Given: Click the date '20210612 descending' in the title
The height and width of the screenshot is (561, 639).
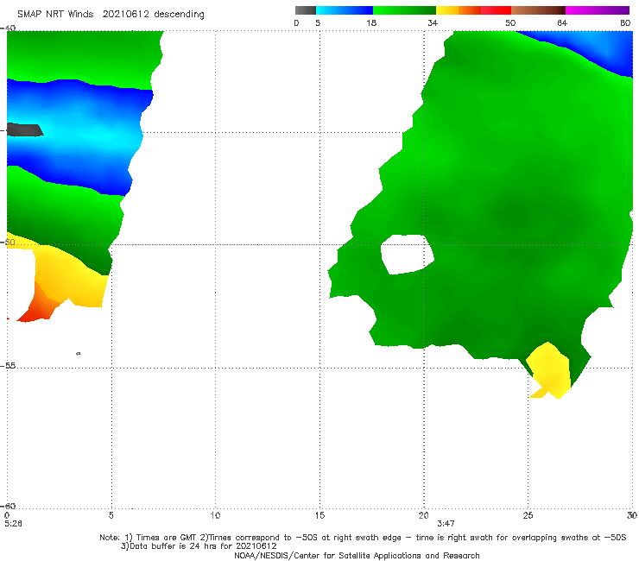Looking at the screenshot, I should click(153, 15).
